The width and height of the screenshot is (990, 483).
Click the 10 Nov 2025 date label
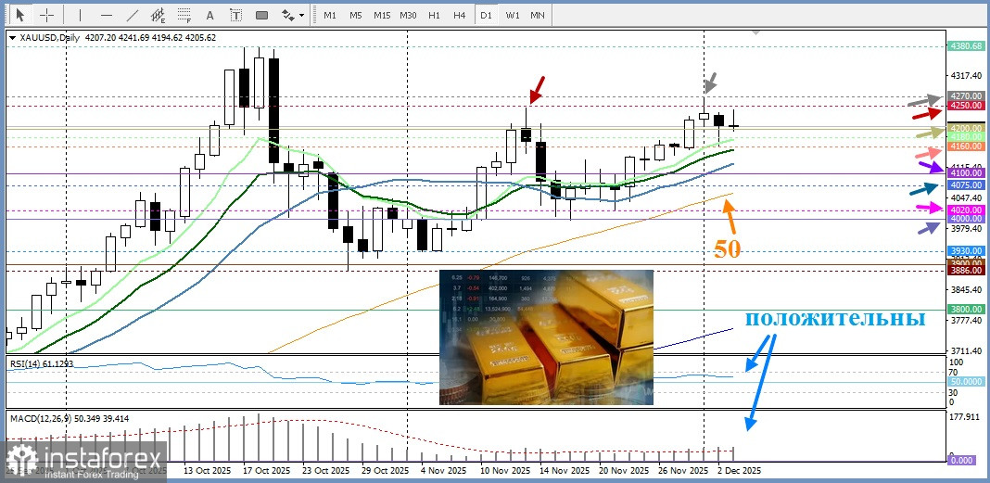coord(505,471)
